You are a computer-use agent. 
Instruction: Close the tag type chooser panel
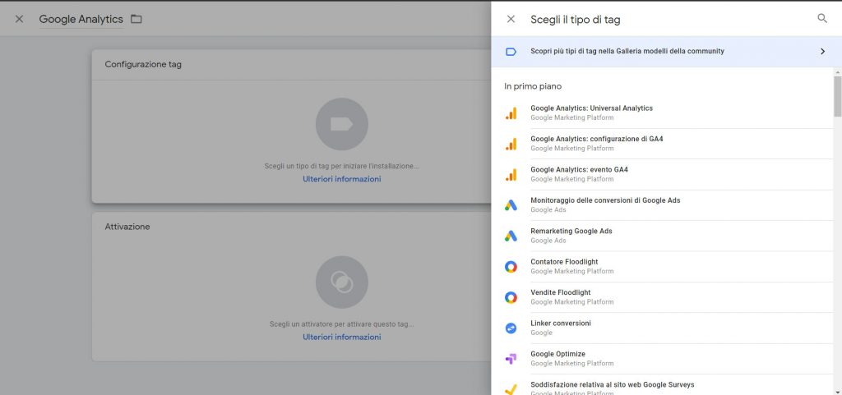pos(511,19)
